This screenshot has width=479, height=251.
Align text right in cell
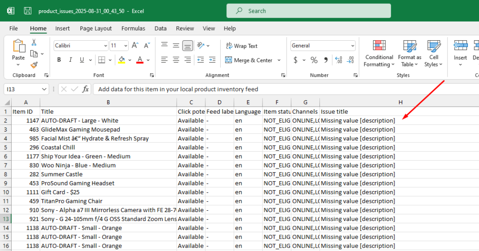[x=188, y=60]
